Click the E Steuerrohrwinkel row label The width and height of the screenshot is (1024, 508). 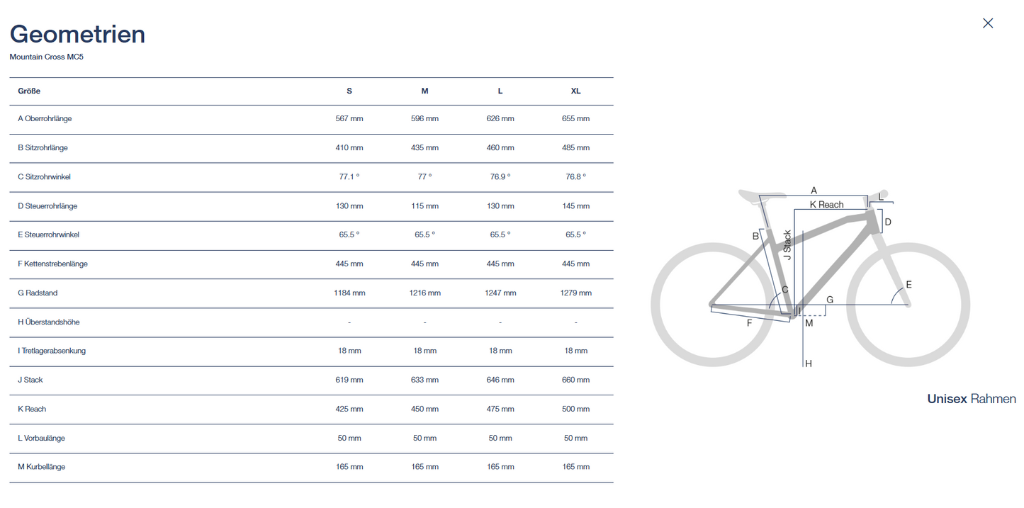click(x=48, y=235)
